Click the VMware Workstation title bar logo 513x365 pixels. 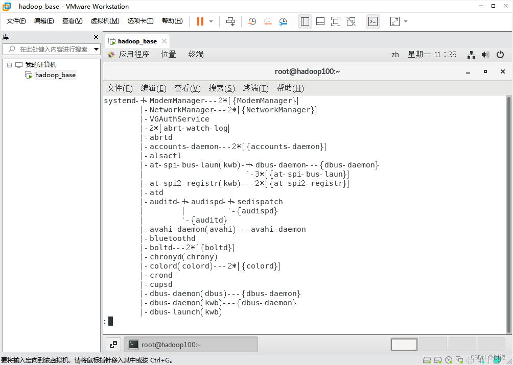click(7, 6)
